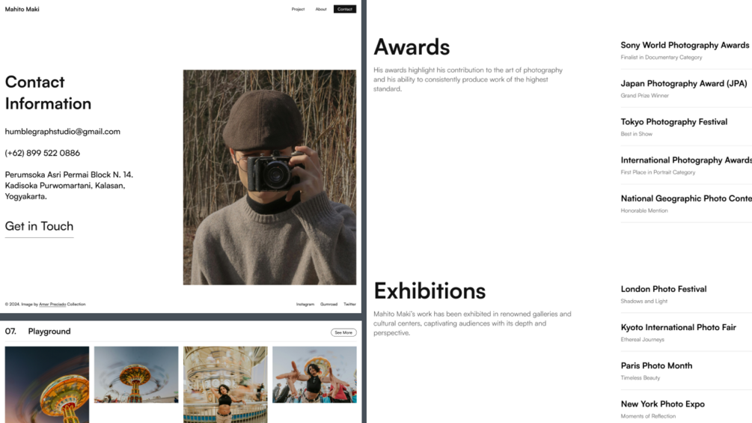Open the Project nav link
The image size is (752, 423).
[298, 9]
